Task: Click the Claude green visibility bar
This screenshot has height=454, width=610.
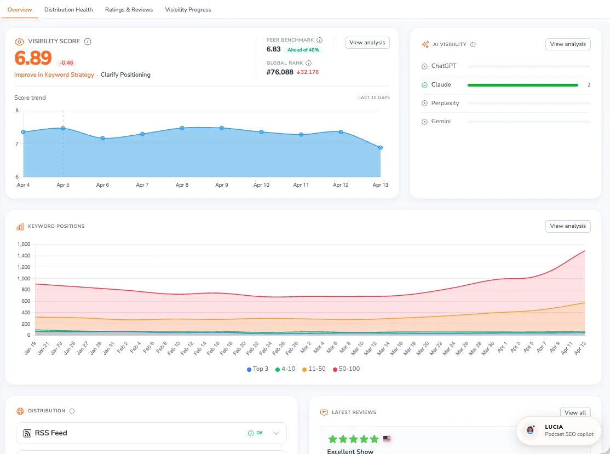Action: tap(522, 84)
